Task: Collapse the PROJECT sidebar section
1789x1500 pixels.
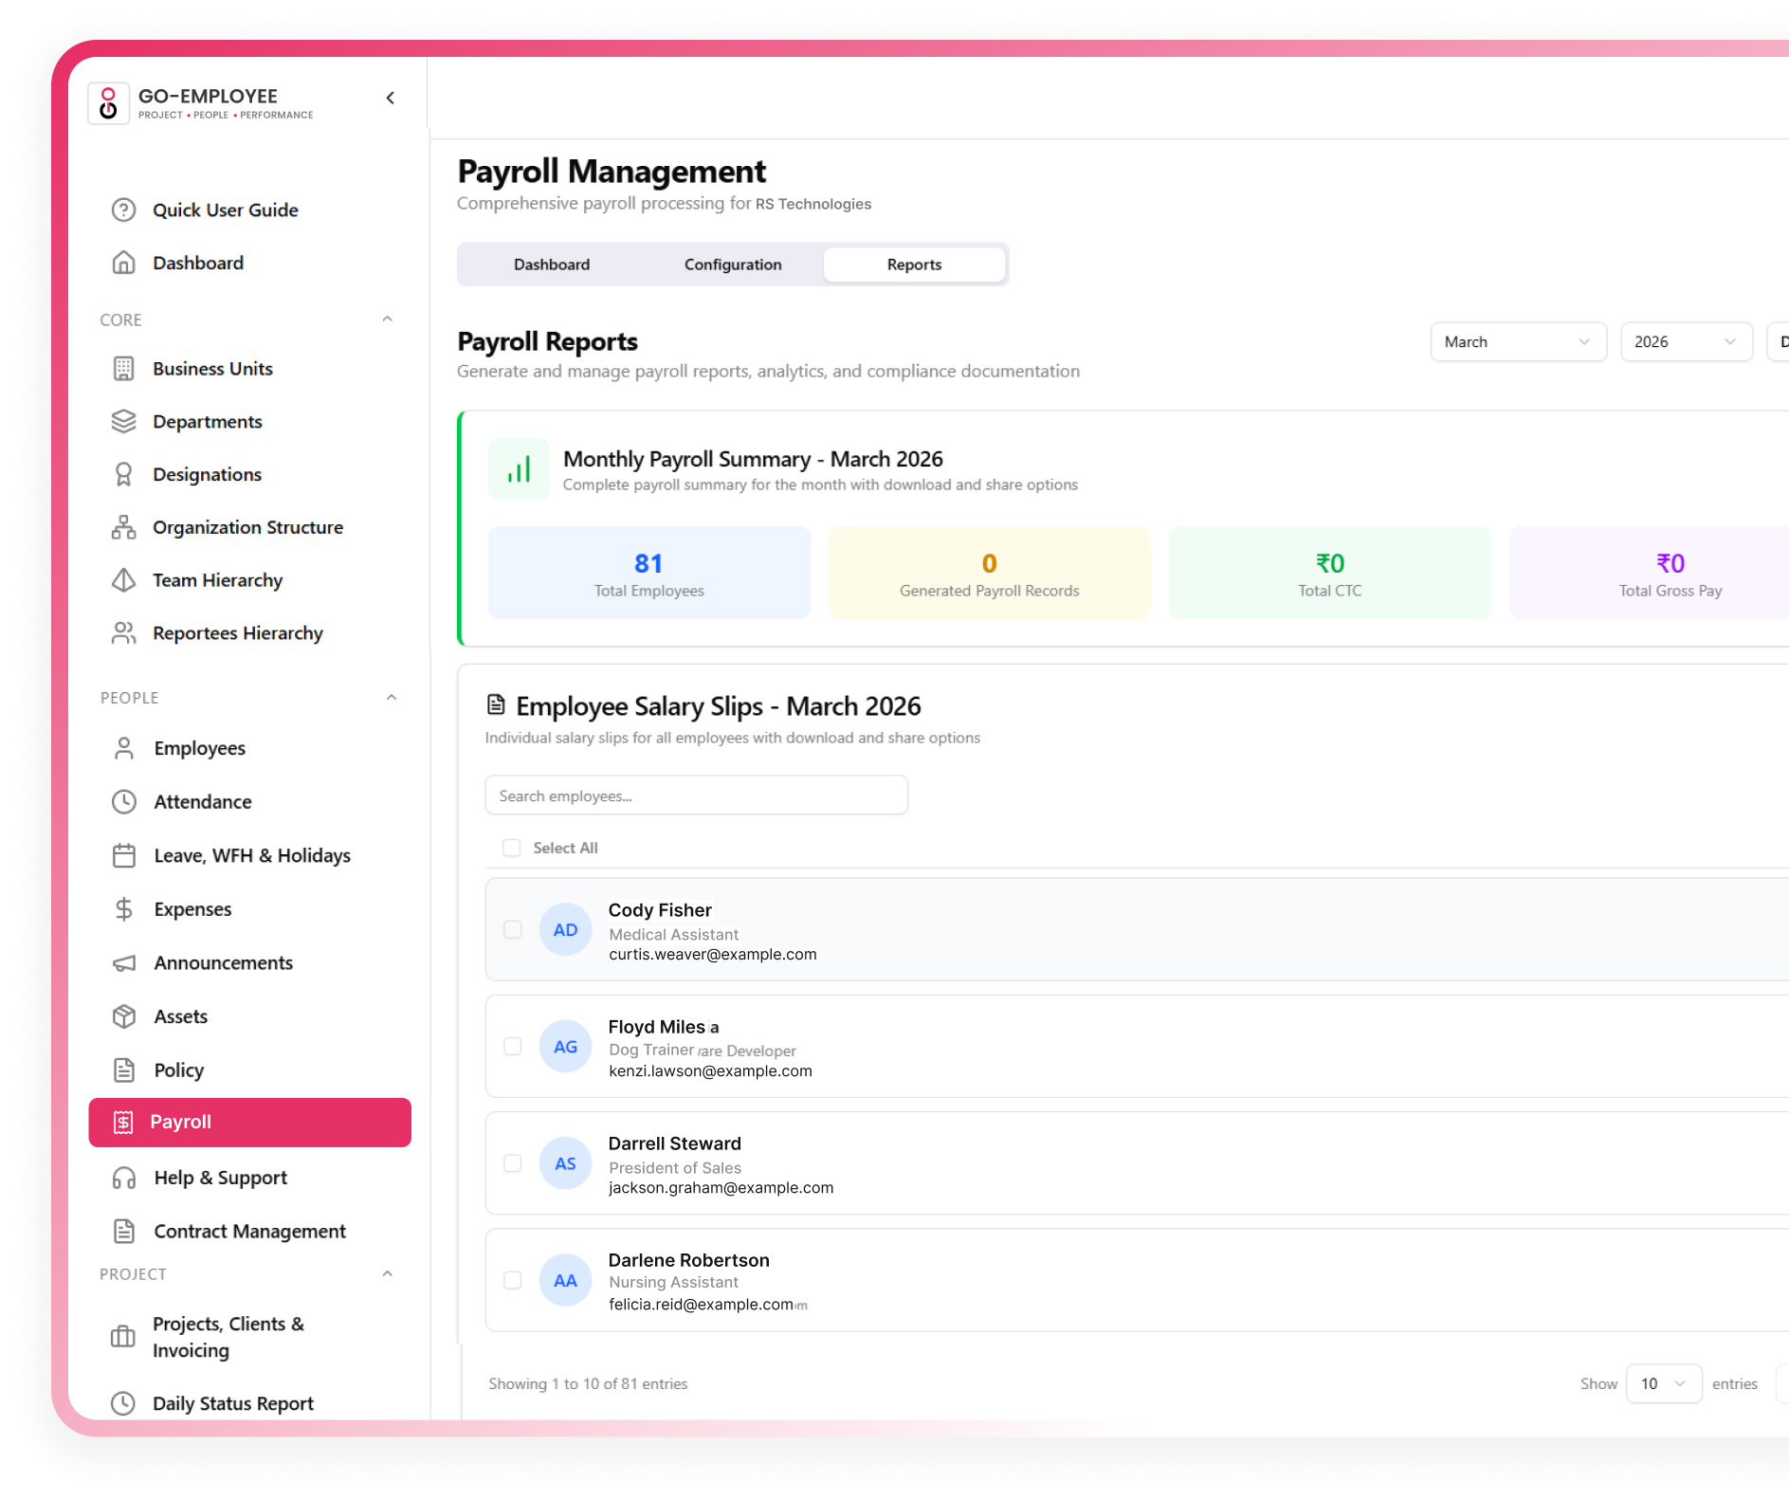Action: pos(388,1273)
